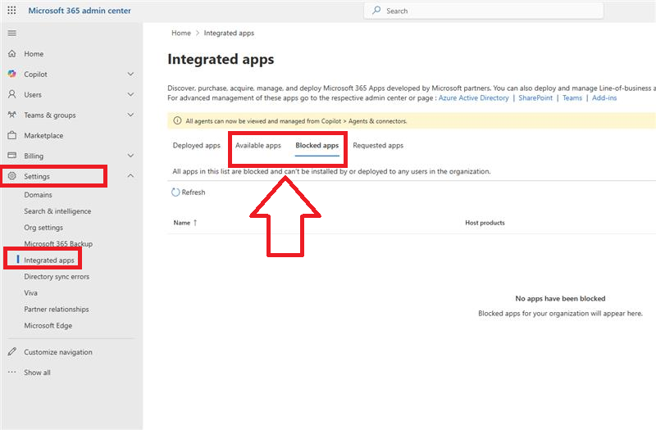Screen dimensions: 656x430
Task: Open Microsoft Edge settings item
Action: coord(48,325)
